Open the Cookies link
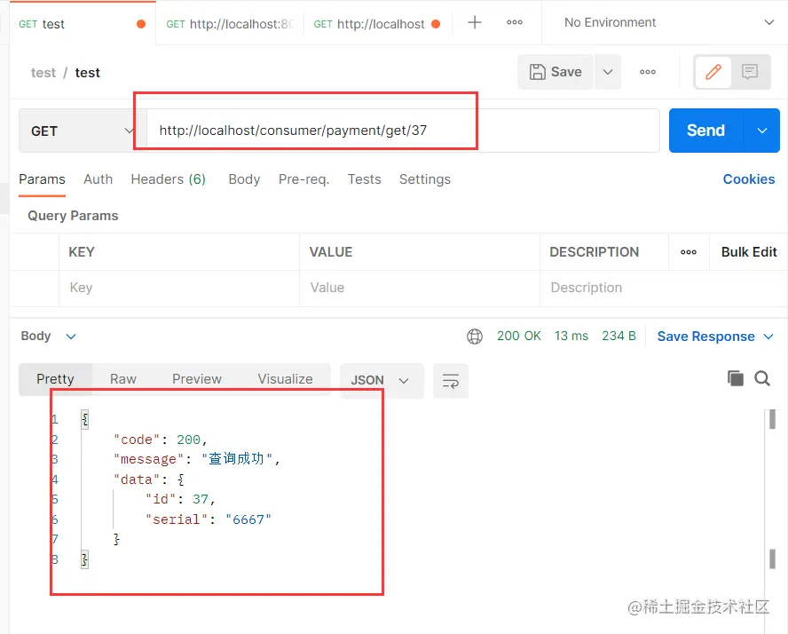 (748, 179)
